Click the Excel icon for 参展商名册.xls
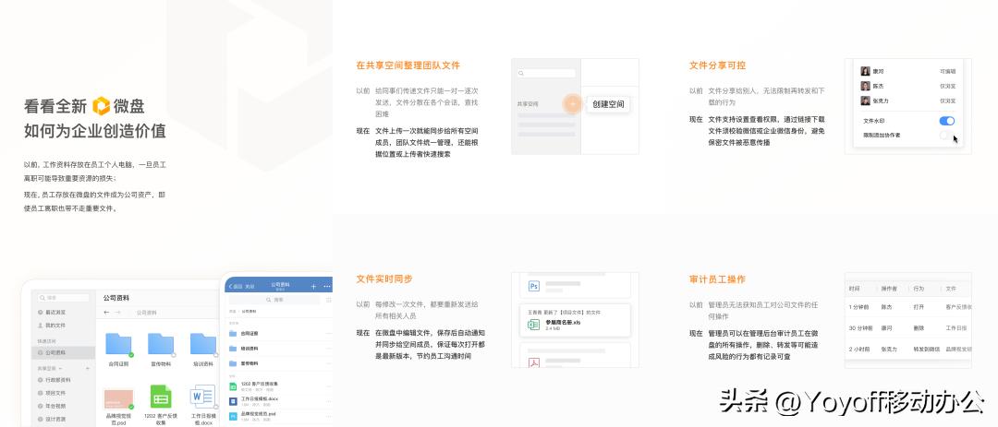 point(533,325)
